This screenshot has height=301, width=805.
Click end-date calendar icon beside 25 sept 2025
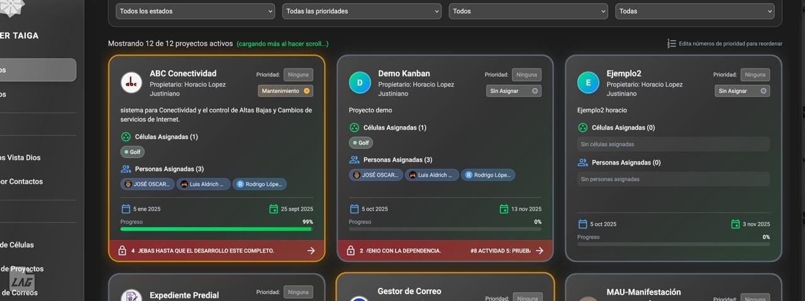tap(274, 209)
